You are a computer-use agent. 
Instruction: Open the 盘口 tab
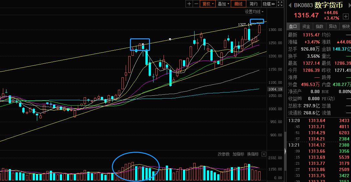pos(293,26)
